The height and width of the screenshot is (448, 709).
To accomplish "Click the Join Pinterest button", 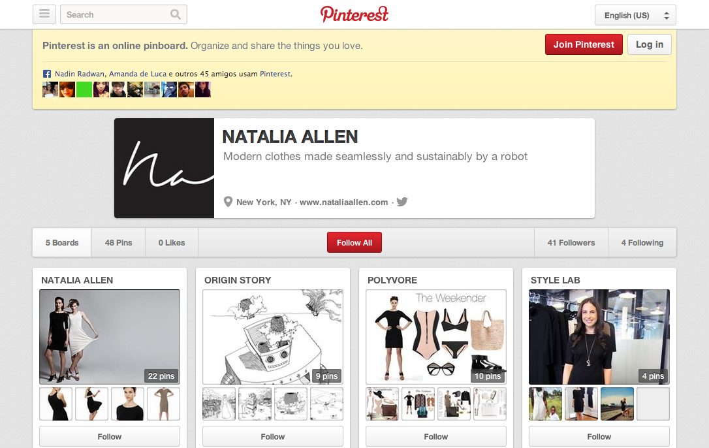I will coord(584,44).
